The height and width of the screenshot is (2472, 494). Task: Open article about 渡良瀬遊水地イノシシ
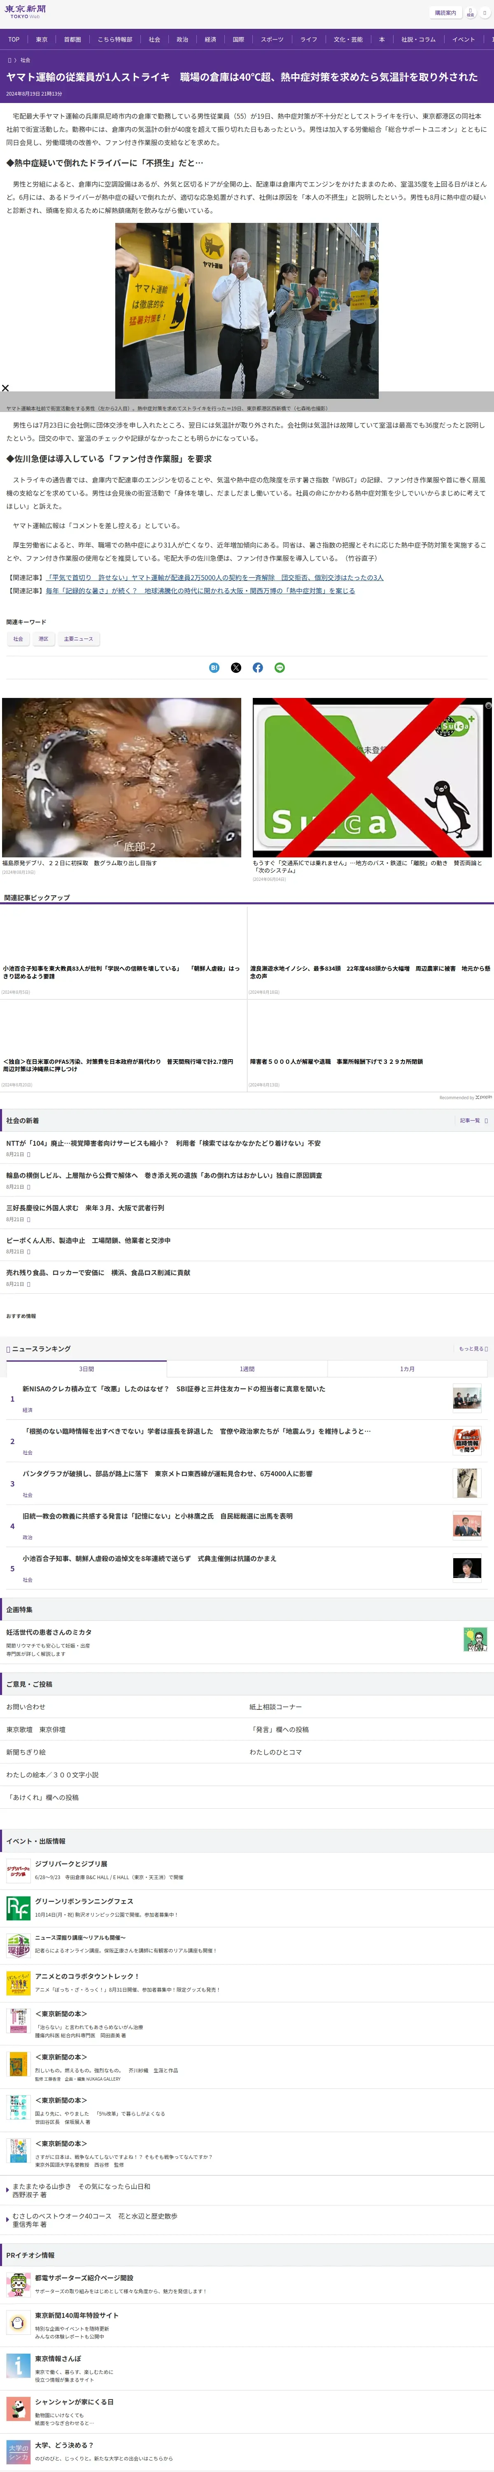(x=370, y=972)
